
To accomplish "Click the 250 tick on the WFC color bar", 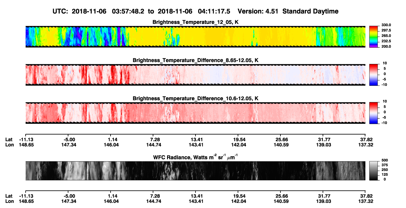I will click(384, 170).
